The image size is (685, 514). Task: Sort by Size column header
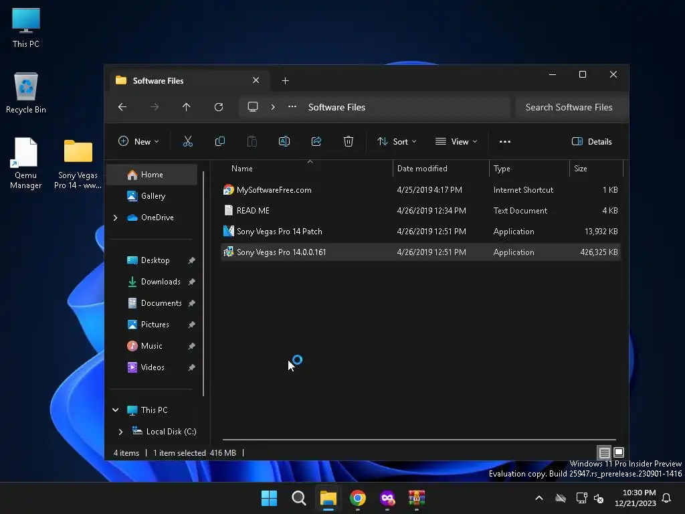(x=596, y=169)
